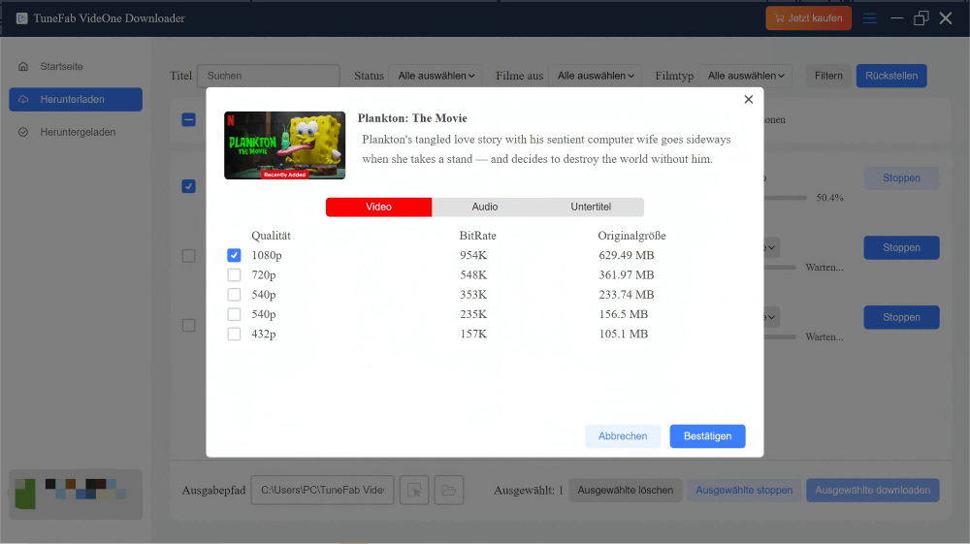
Task: Click the Herunterladen cloud icon
Action: click(23, 99)
